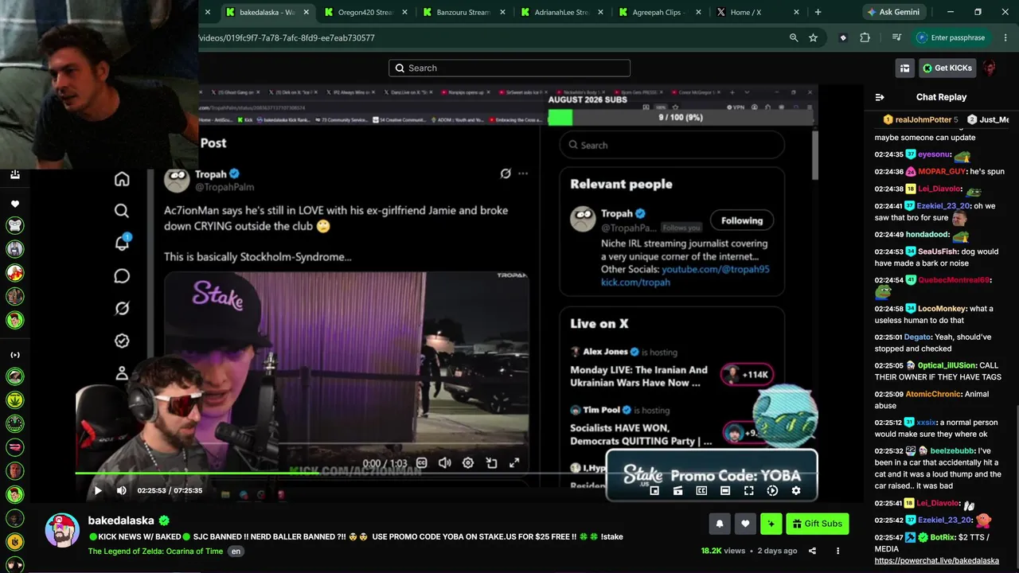The width and height of the screenshot is (1019, 573).
Task: Click the X Search box in the video
Action: click(x=672, y=145)
